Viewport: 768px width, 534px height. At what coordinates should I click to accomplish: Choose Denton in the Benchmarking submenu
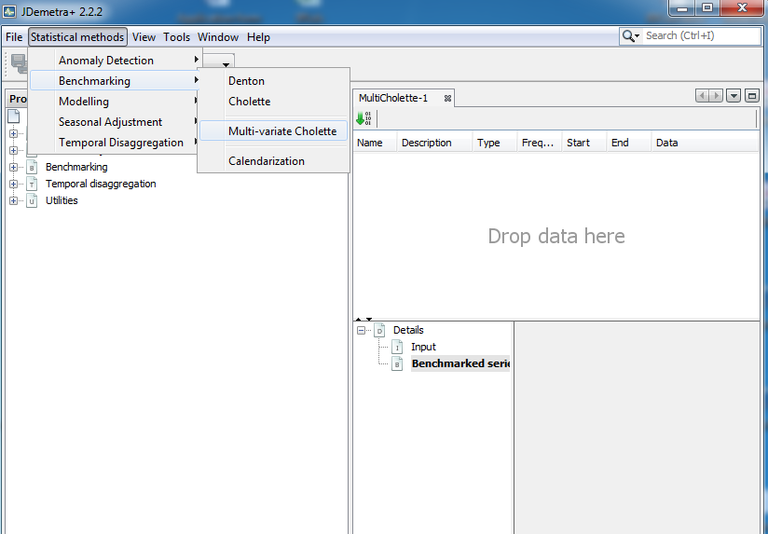tap(246, 81)
